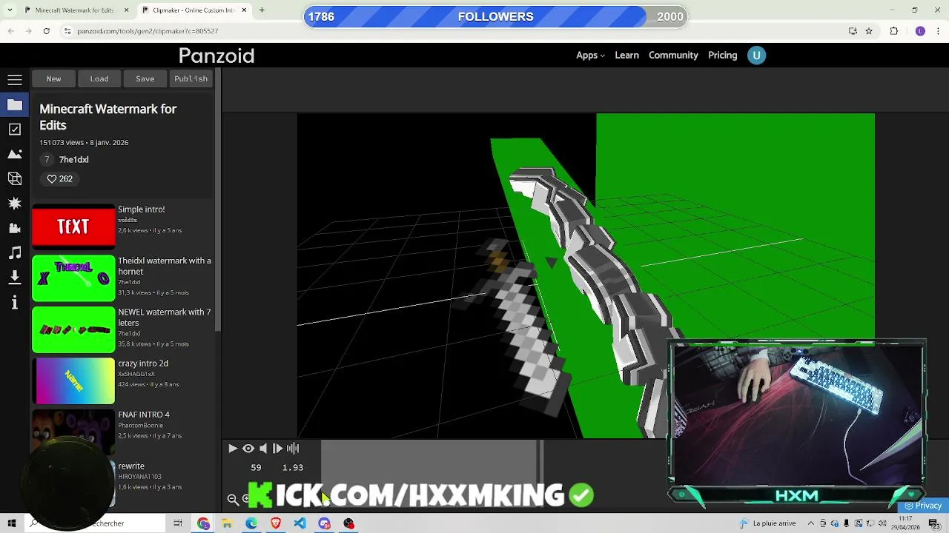Open Task View on the taskbar
949x533 pixels.
[x=178, y=523]
